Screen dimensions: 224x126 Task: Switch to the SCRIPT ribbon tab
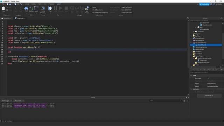tap(59, 4)
